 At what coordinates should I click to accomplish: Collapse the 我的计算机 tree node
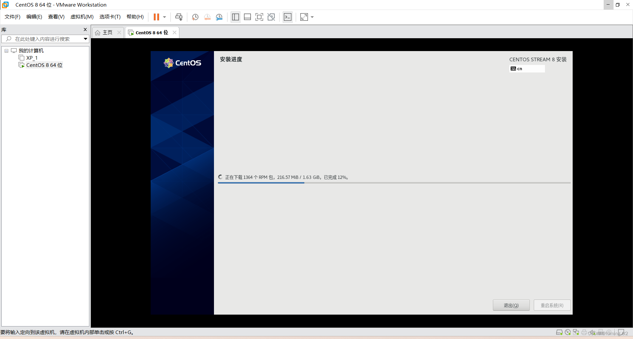pos(6,51)
